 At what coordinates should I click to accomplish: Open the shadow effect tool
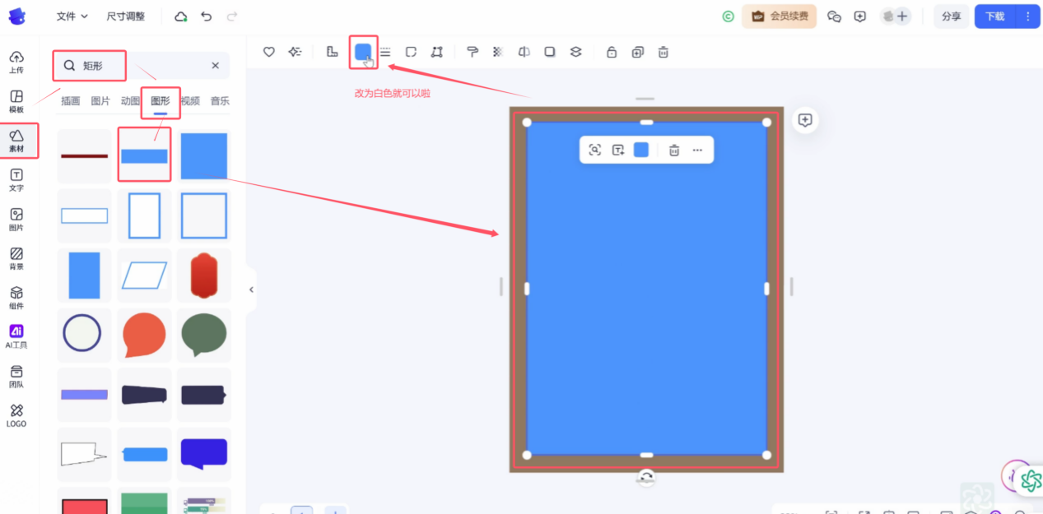(550, 52)
